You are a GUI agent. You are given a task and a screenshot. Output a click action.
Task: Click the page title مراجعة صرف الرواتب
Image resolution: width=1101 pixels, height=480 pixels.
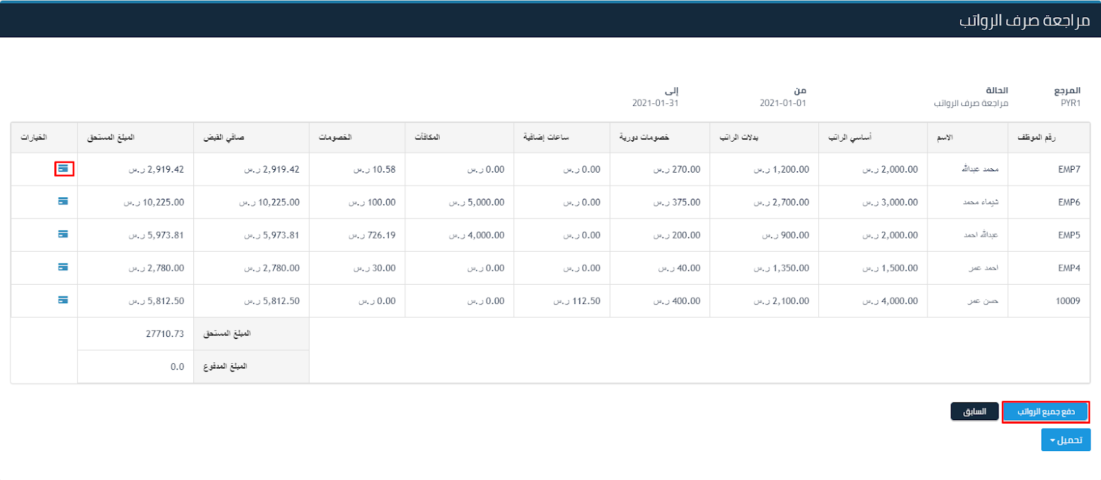(1024, 21)
